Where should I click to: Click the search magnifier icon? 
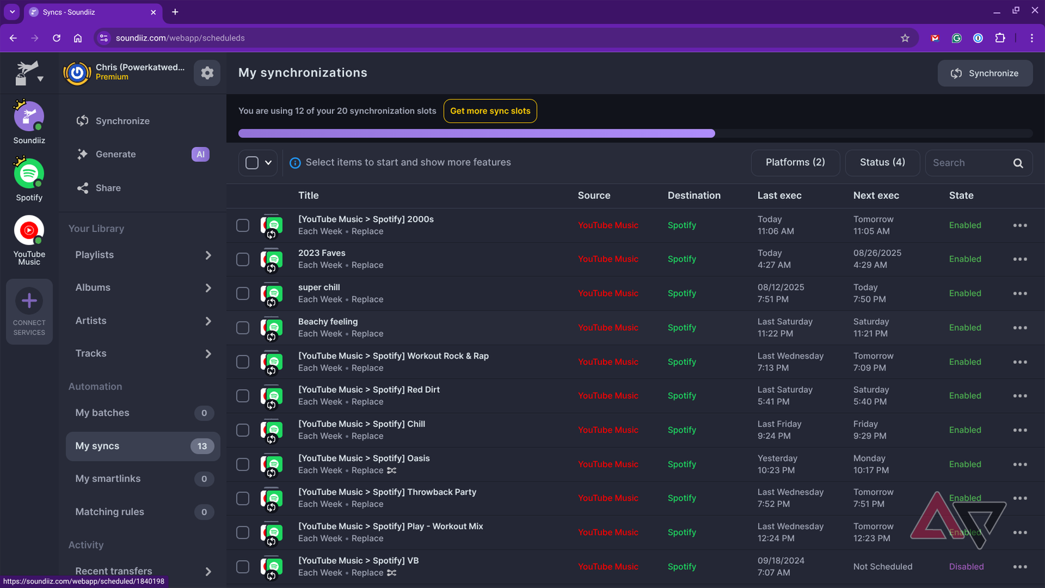pos(1018,163)
